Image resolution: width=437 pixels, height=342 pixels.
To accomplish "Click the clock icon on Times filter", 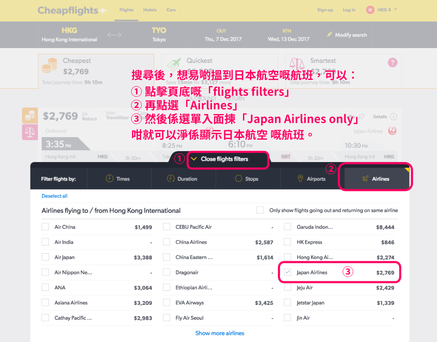I will click(x=110, y=178).
